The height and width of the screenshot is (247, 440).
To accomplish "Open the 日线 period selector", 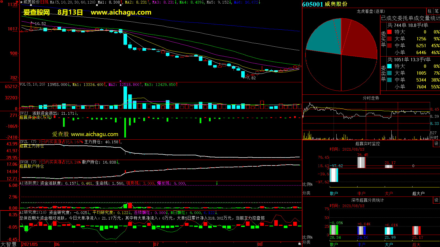I will pos(44,2).
